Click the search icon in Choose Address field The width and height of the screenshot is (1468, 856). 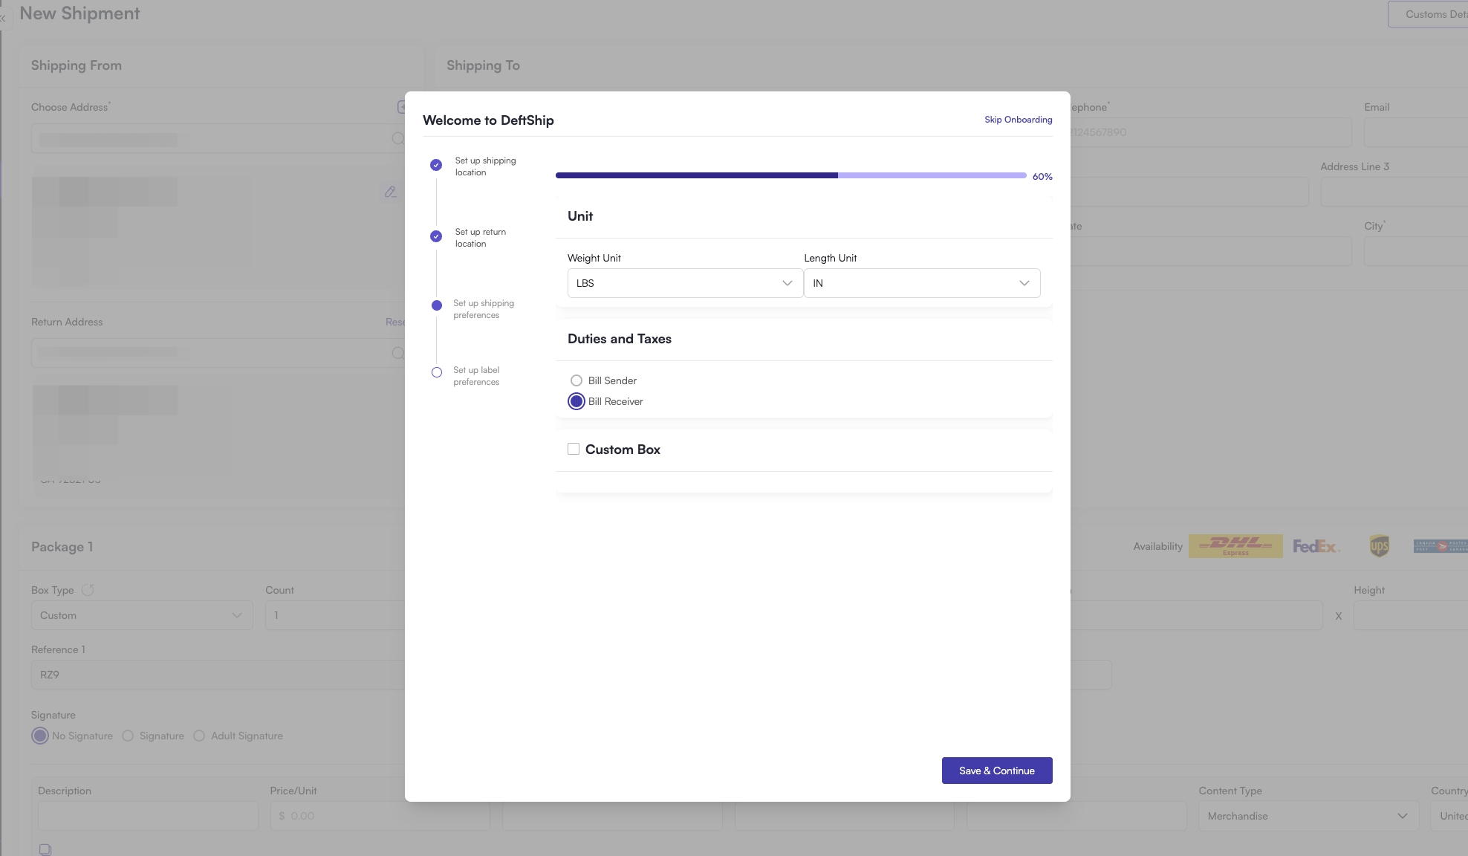click(398, 138)
